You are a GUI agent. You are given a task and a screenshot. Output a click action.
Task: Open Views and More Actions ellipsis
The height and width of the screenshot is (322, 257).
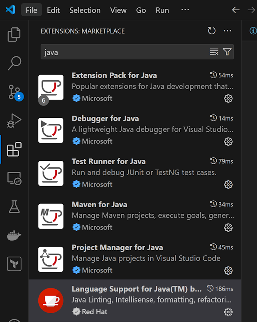click(x=228, y=31)
